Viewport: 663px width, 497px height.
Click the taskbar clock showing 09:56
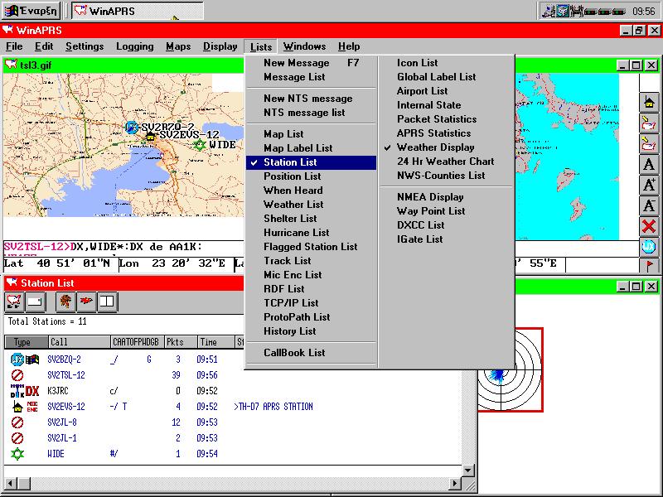click(x=644, y=11)
